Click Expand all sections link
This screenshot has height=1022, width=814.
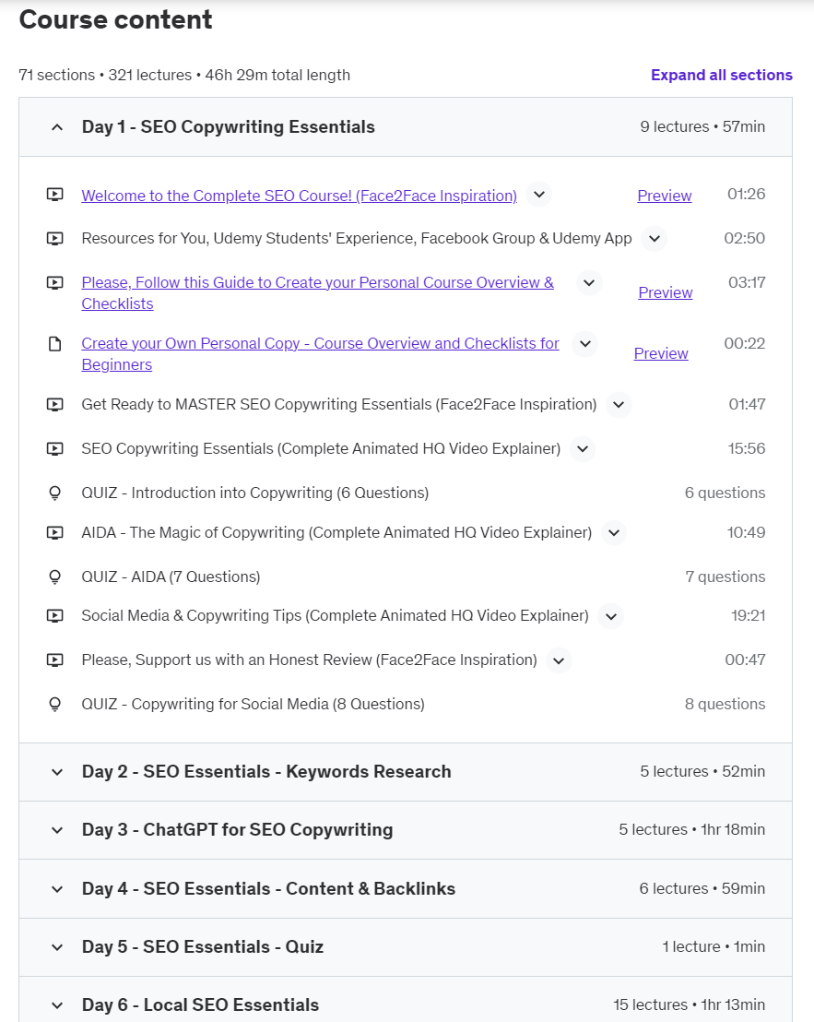coord(722,75)
